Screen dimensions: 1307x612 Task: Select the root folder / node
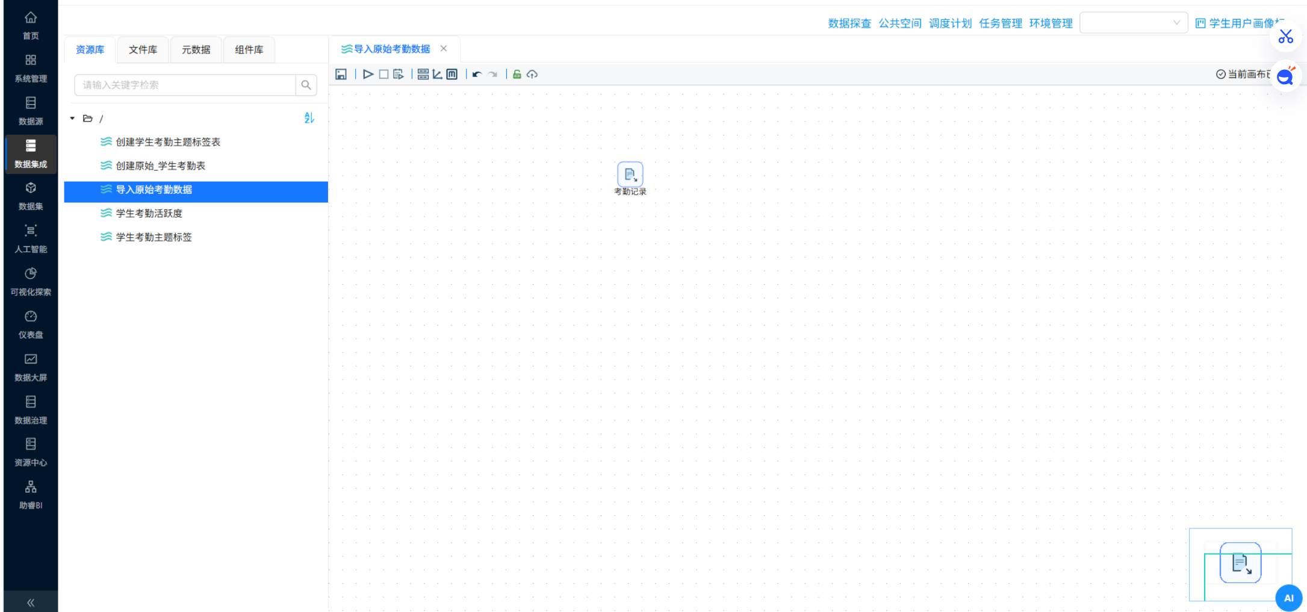pyautogui.click(x=93, y=119)
